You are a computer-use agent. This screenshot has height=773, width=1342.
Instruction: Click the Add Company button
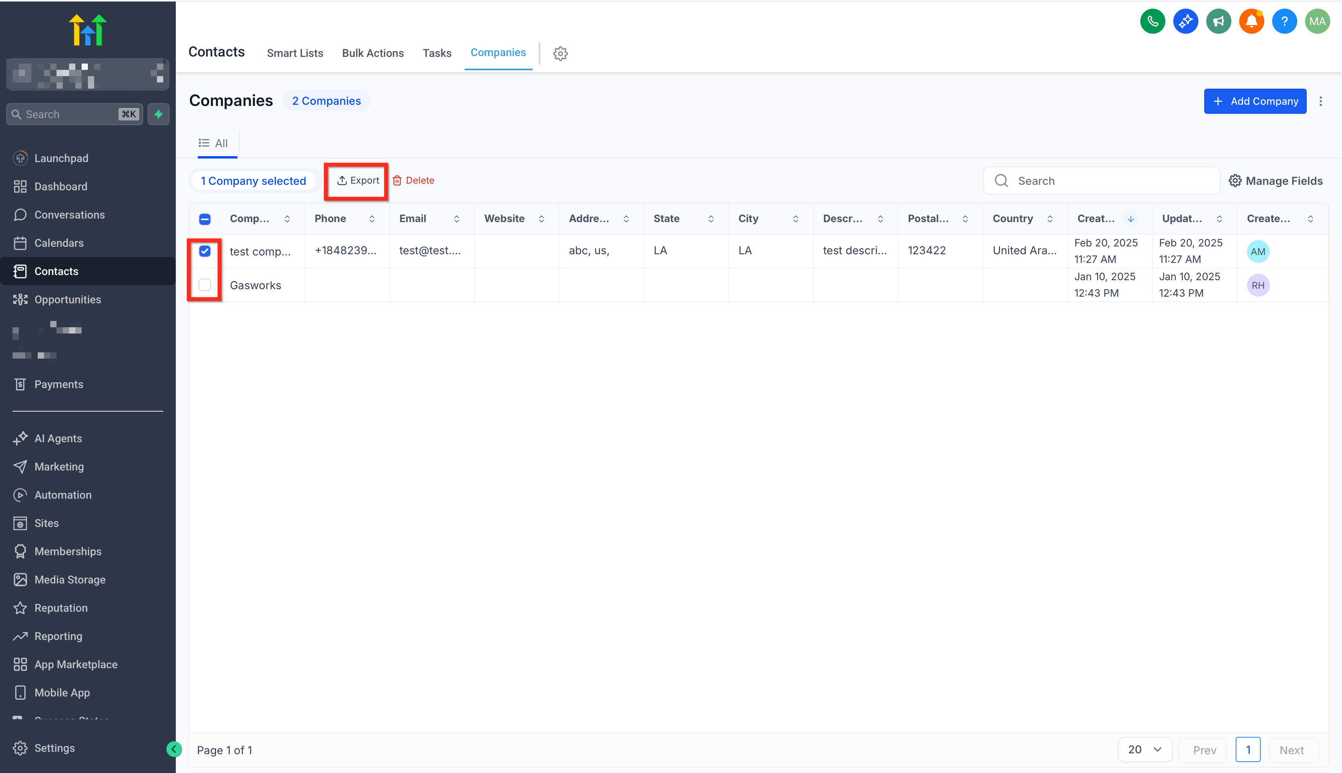[1254, 101]
